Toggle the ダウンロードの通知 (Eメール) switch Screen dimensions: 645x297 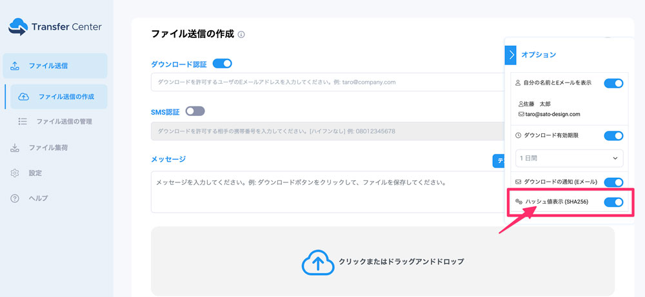pyautogui.click(x=613, y=182)
